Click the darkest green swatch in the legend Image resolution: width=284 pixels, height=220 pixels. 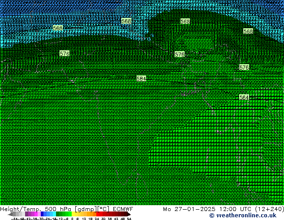point(58,214)
